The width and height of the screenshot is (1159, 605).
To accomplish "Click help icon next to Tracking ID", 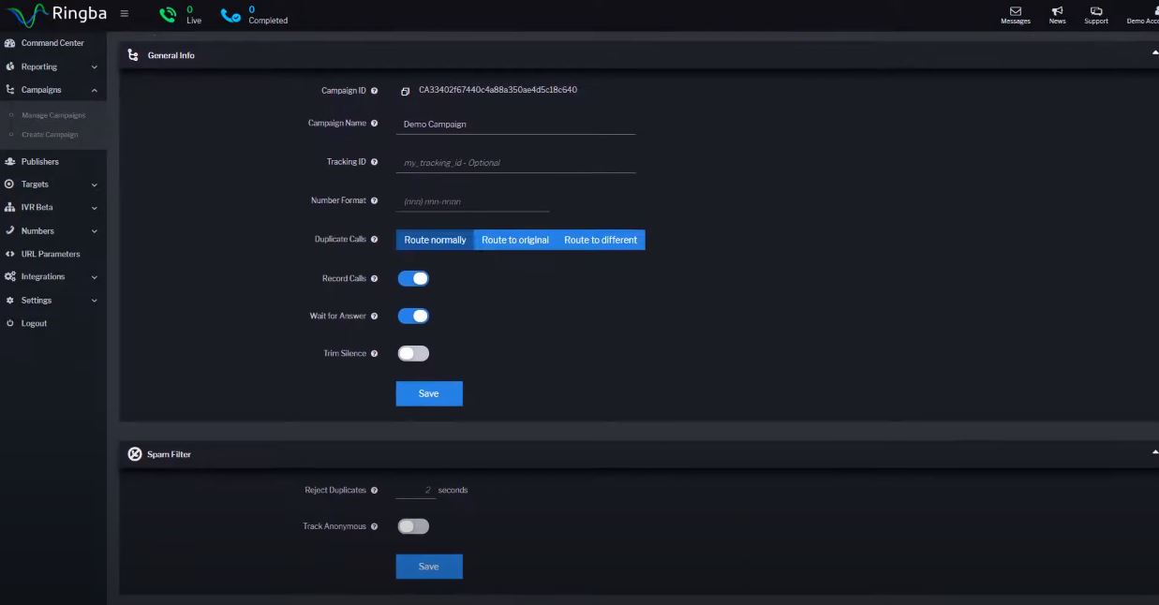I will 375,162.
